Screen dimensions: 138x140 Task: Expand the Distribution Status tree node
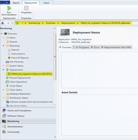[3, 98]
